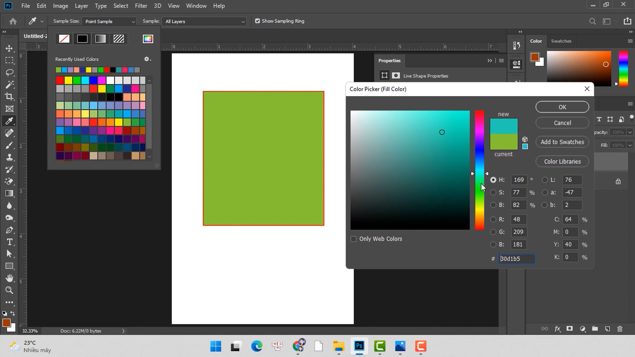Open the color picker rainbow icon in fill popup
The width and height of the screenshot is (635, 357).
point(148,39)
